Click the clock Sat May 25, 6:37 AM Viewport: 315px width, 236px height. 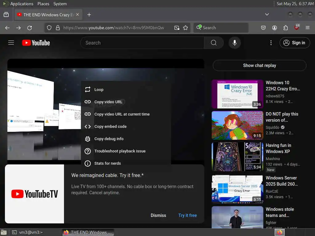pyautogui.click(x=295, y=4)
